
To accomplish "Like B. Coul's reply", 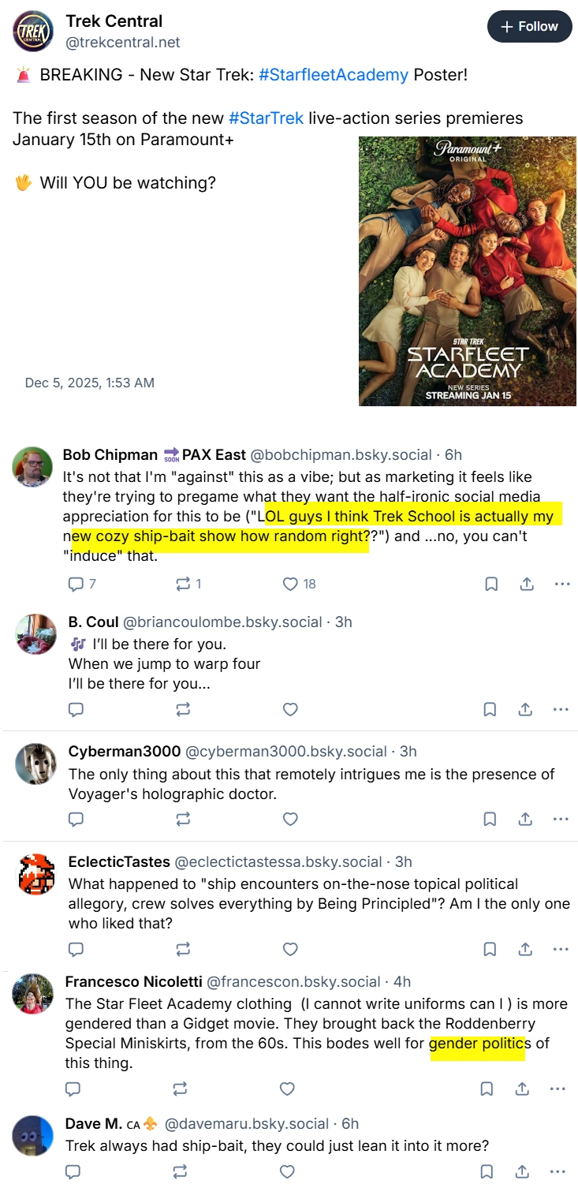I will coord(290,709).
